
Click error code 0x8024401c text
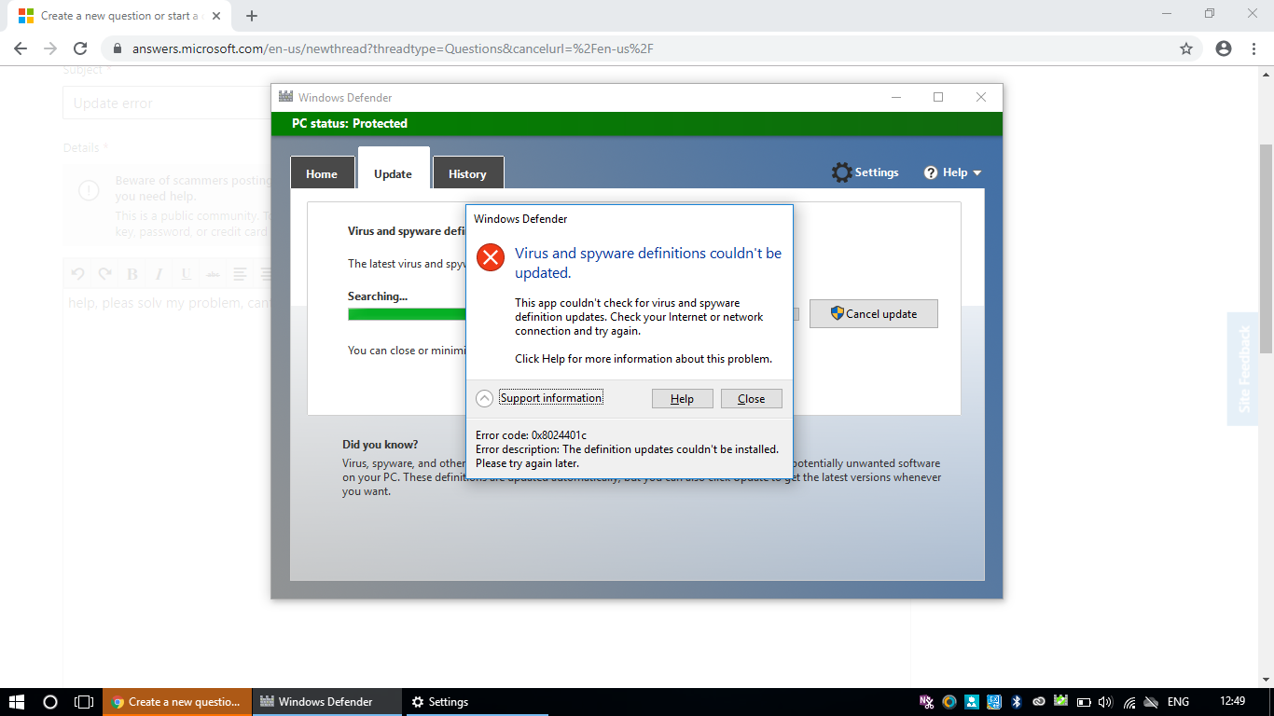click(531, 435)
